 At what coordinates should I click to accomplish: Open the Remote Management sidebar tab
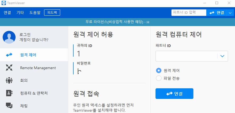[x=34, y=68]
